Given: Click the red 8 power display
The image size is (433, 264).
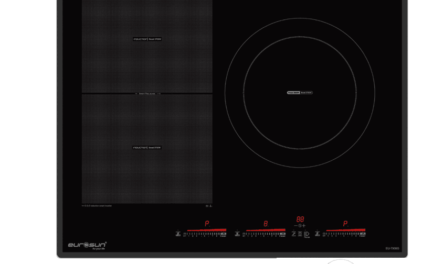Looking at the screenshot, I should [x=266, y=224].
